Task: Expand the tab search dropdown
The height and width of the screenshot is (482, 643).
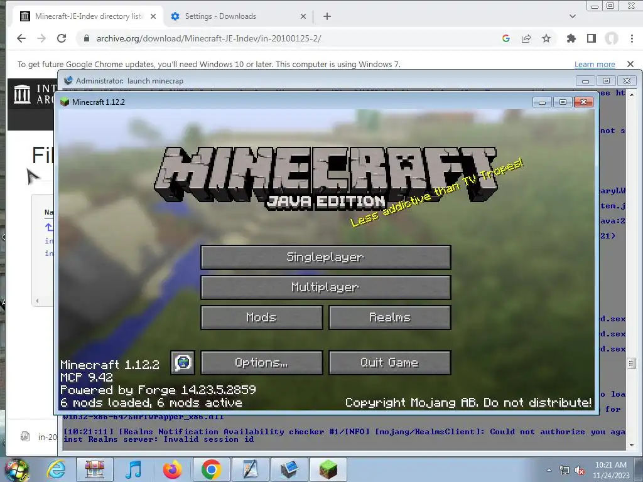Action: pyautogui.click(x=573, y=16)
